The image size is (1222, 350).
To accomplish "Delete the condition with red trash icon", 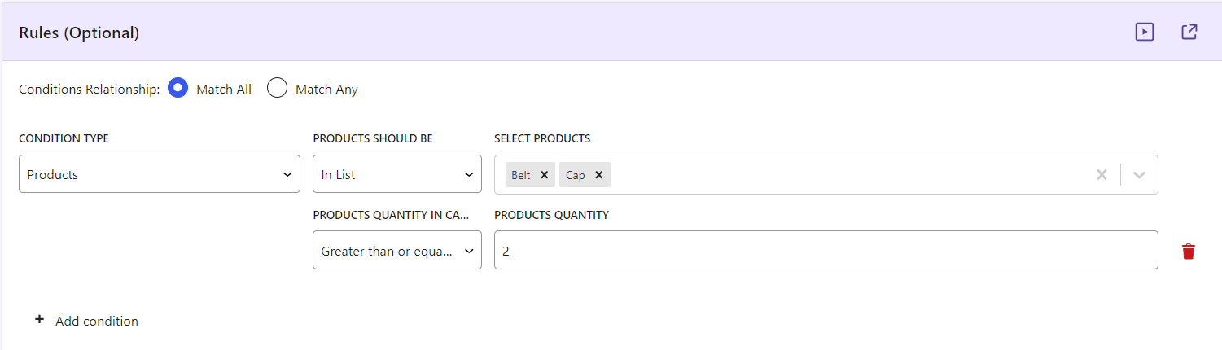I will pos(1189,252).
